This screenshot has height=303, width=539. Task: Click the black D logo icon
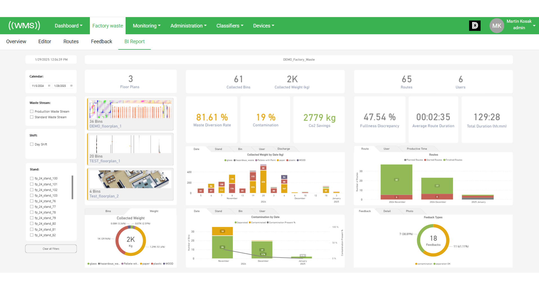tap(475, 26)
